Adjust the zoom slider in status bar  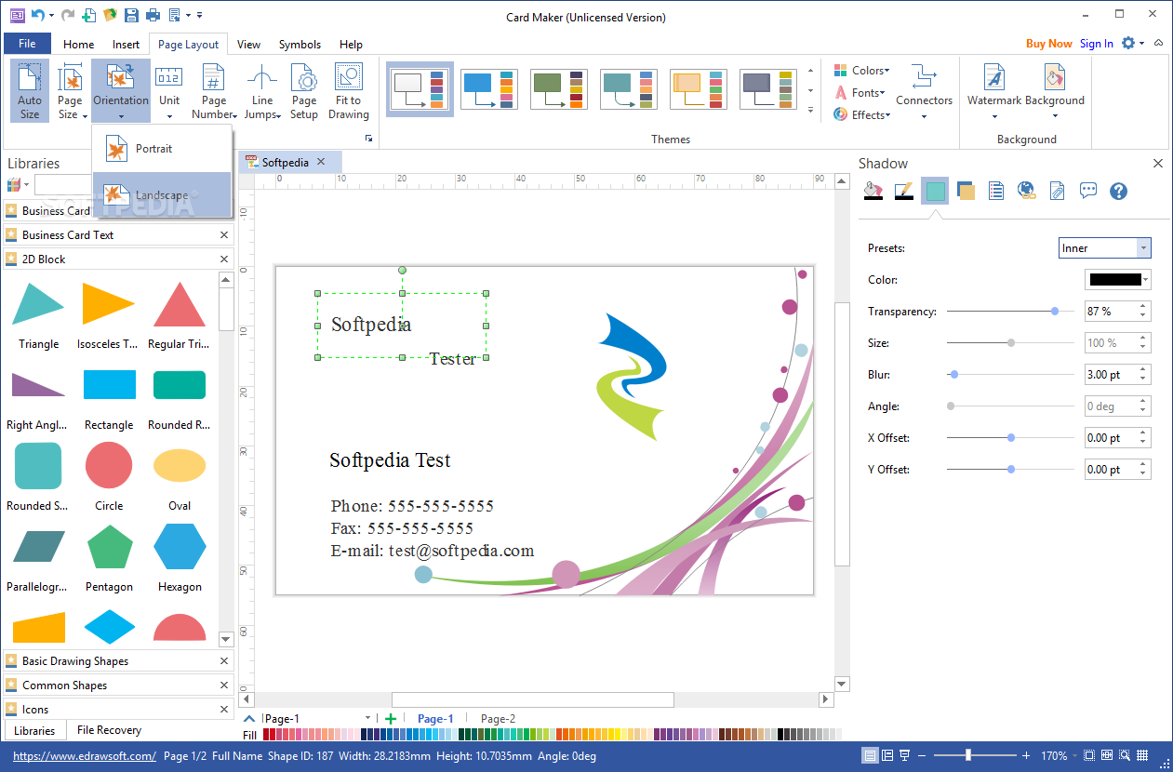(x=968, y=755)
